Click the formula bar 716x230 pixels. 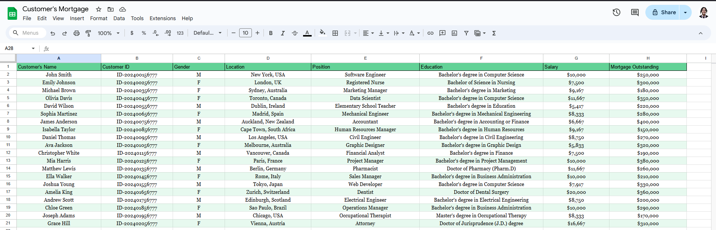click(x=381, y=48)
